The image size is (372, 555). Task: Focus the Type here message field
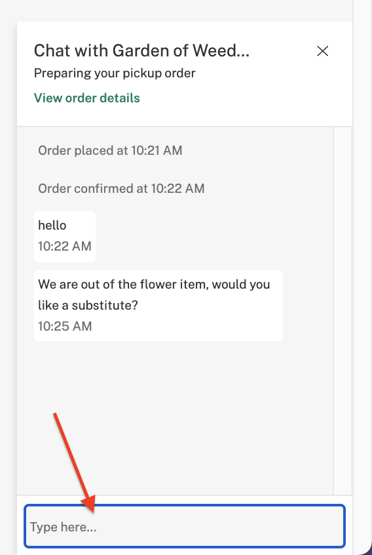pyautogui.click(x=185, y=526)
